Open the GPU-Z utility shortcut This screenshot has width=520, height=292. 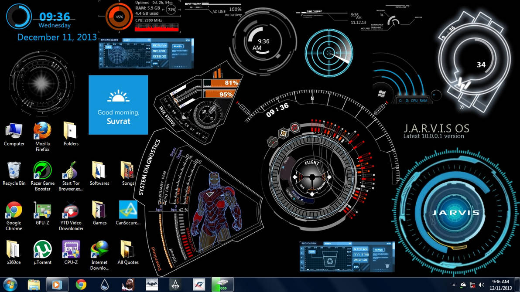pyautogui.click(x=42, y=209)
